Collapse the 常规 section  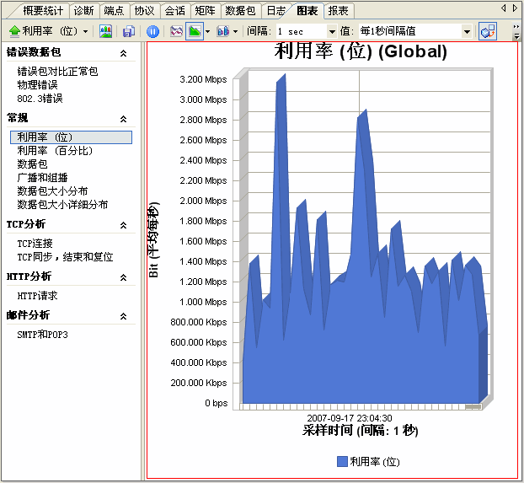pyautogui.click(x=123, y=119)
